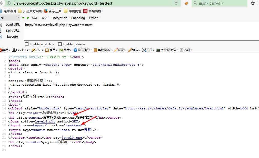Enable the Post data checkbox
Image resolution: width=259 pixels, height=158 pixels.
click(27, 44)
